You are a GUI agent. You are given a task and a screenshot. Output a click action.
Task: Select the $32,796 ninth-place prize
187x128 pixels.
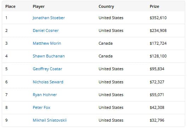coord(157,120)
